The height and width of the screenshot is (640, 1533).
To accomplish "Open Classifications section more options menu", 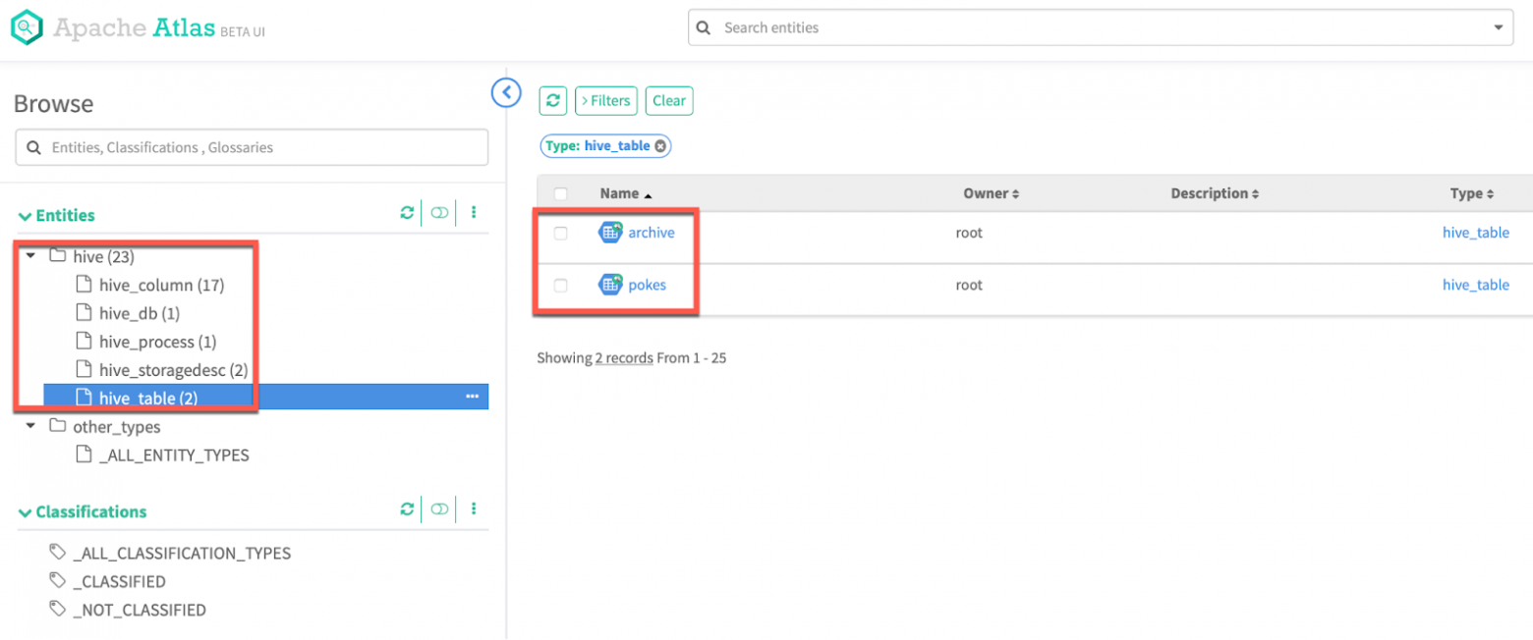I will [474, 509].
